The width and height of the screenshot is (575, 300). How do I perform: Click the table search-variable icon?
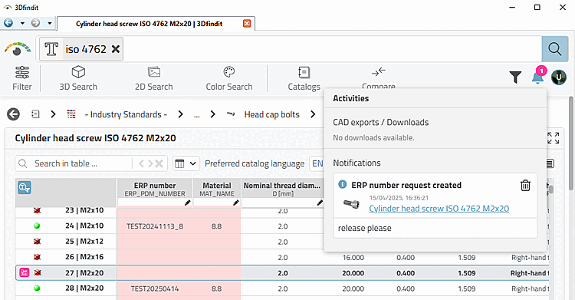click(x=25, y=188)
